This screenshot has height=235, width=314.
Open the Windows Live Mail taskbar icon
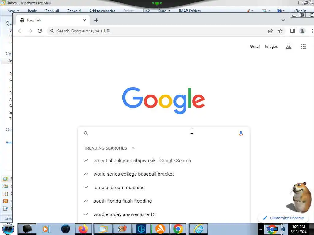click(103, 229)
